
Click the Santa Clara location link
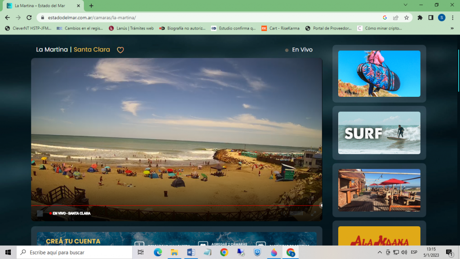click(92, 50)
